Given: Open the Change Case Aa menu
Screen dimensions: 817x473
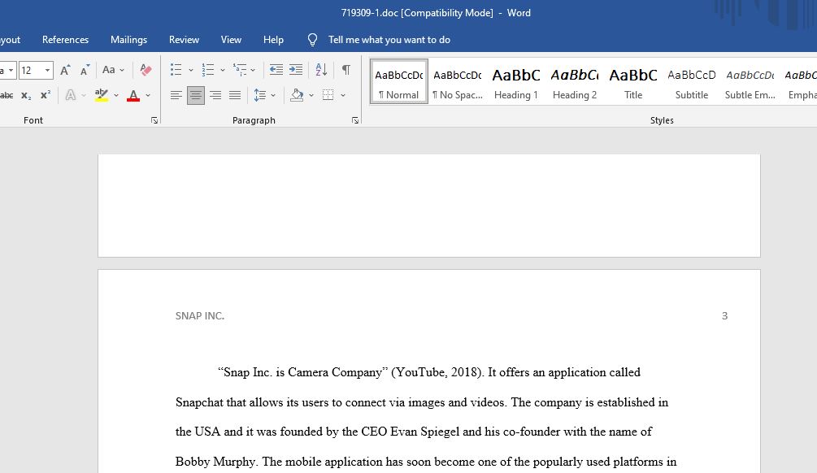Looking at the screenshot, I should tap(113, 70).
